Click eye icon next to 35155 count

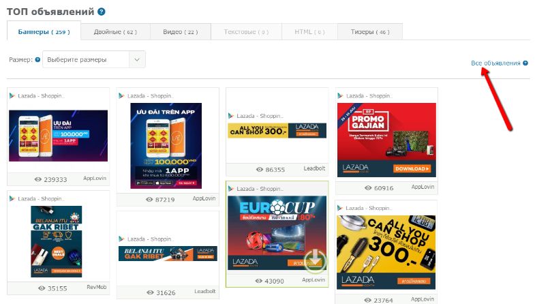pyautogui.click(x=42, y=288)
